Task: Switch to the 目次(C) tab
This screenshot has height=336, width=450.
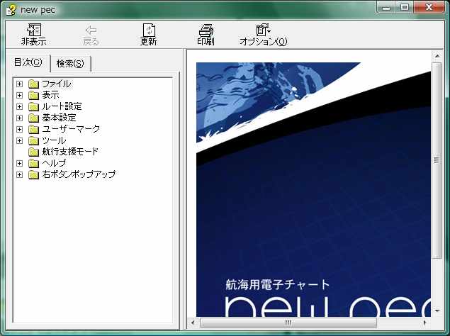Action: pos(28,62)
